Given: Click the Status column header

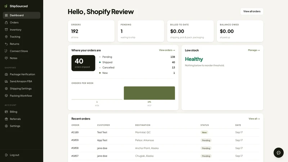Looking at the screenshot, I should coord(204,125).
